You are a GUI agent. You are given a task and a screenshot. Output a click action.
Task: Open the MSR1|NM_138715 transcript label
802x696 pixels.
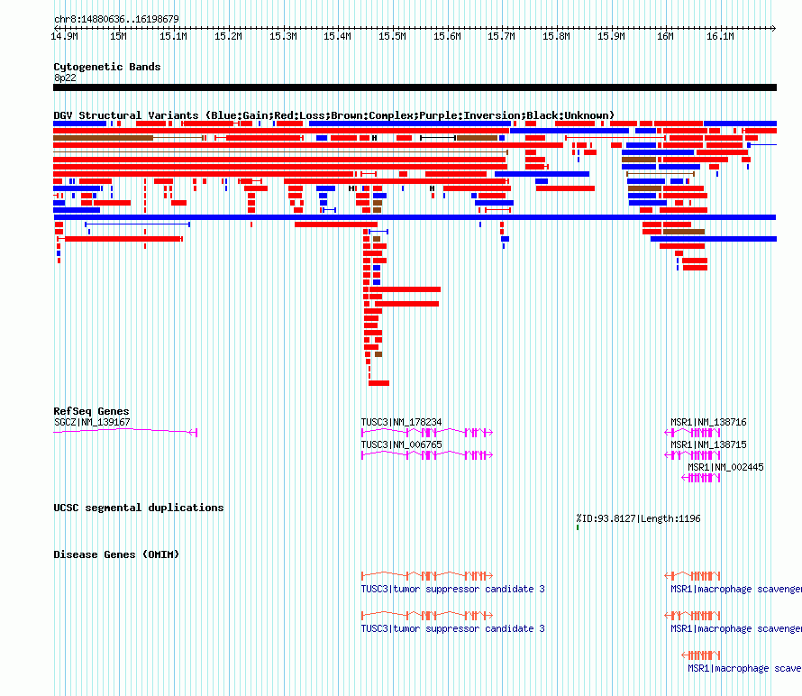coord(708,444)
